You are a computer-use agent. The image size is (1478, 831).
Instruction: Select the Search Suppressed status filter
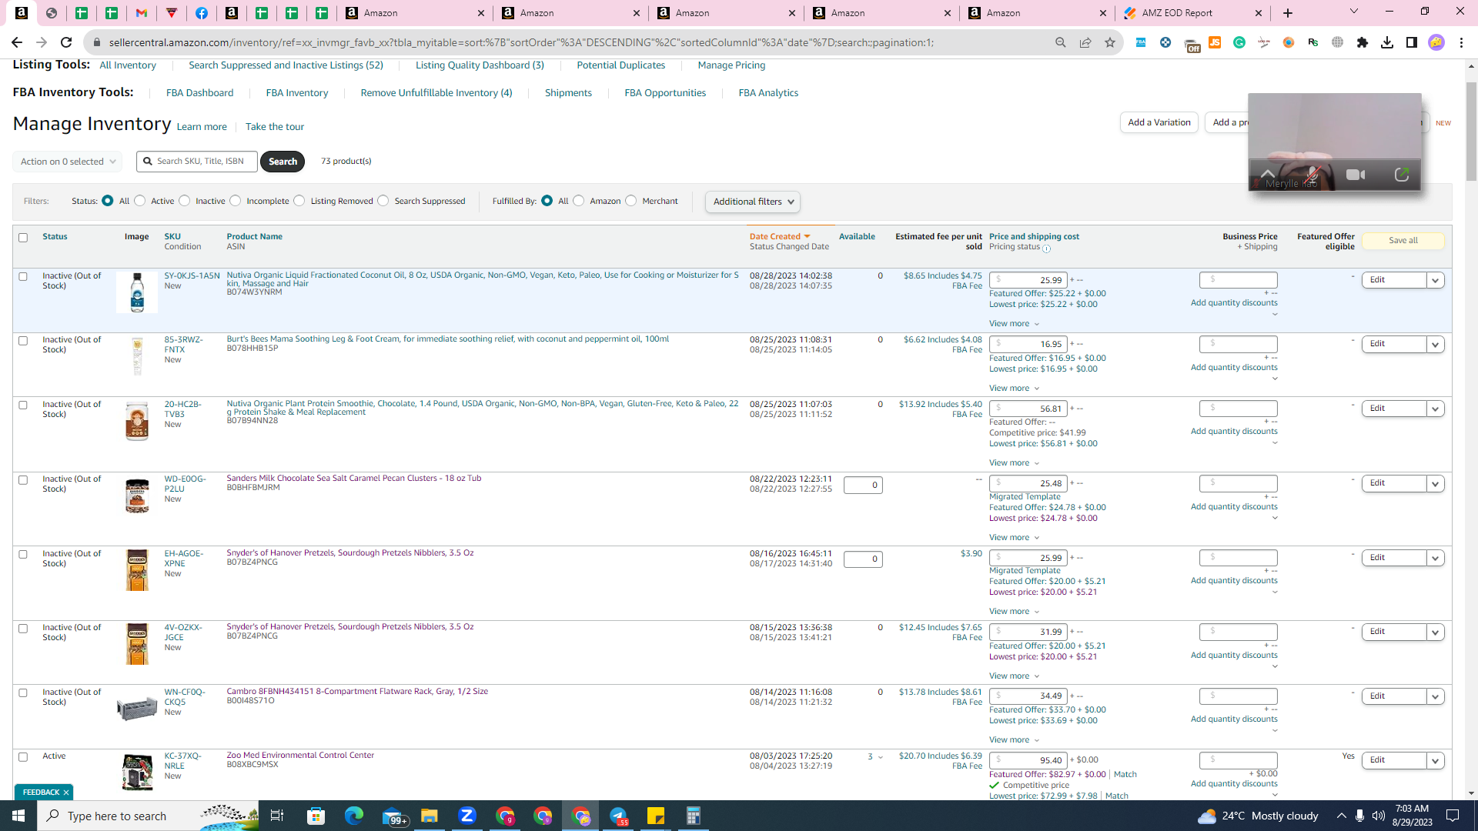(383, 201)
